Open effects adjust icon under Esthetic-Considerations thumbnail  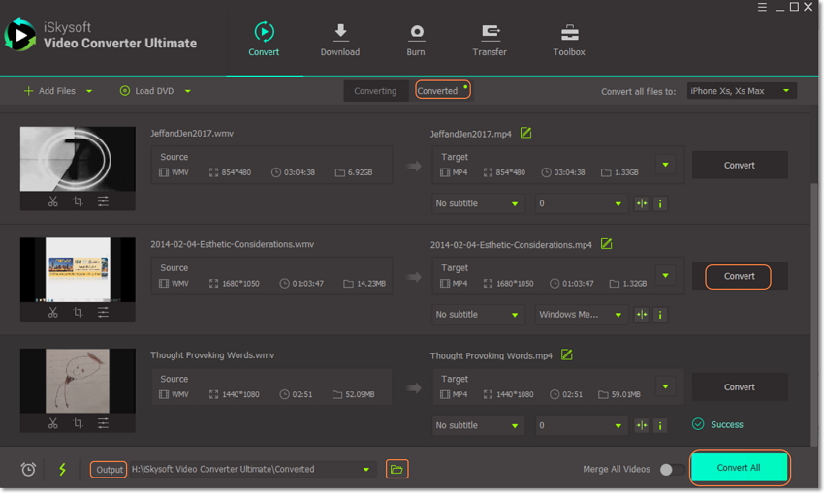click(103, 313)
